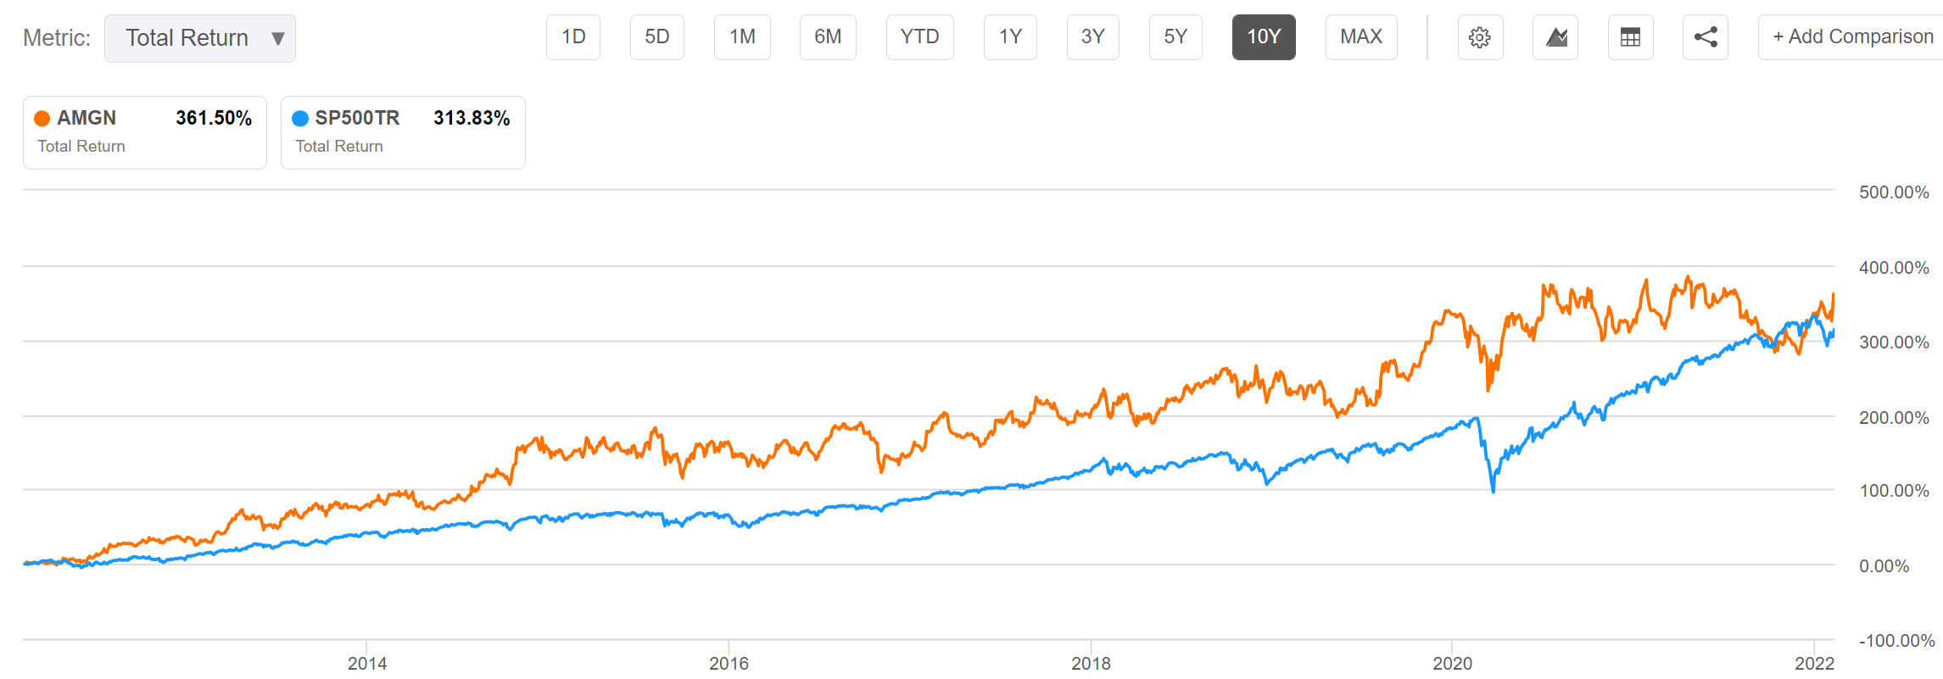Select the AMGN legend card
Image resolution: width=1943 pixels, height=679 pixels.
tap(145, 132)
